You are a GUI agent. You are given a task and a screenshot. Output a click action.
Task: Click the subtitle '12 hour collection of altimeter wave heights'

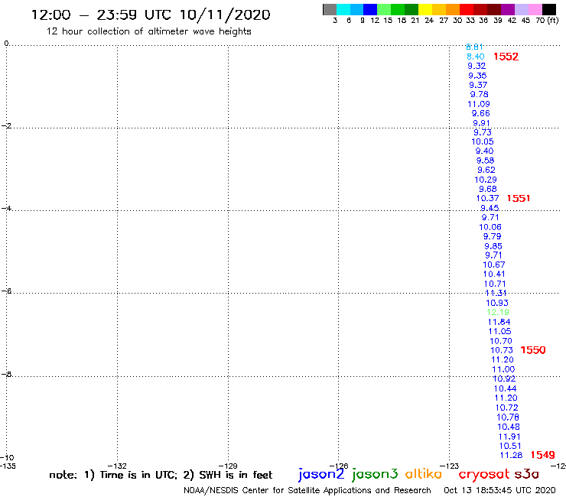coord(148,32)
